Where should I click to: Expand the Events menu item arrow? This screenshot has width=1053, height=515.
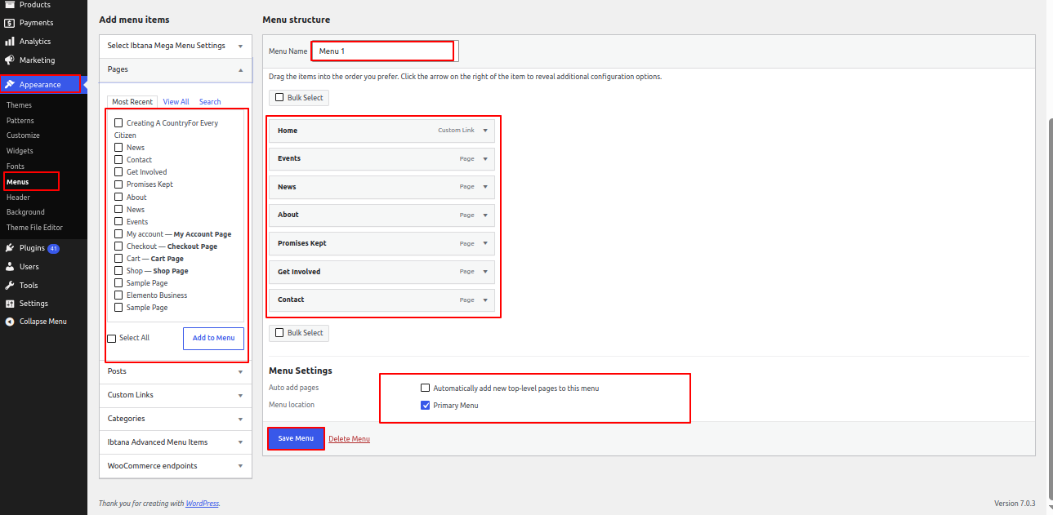click(x=485, y=159)
